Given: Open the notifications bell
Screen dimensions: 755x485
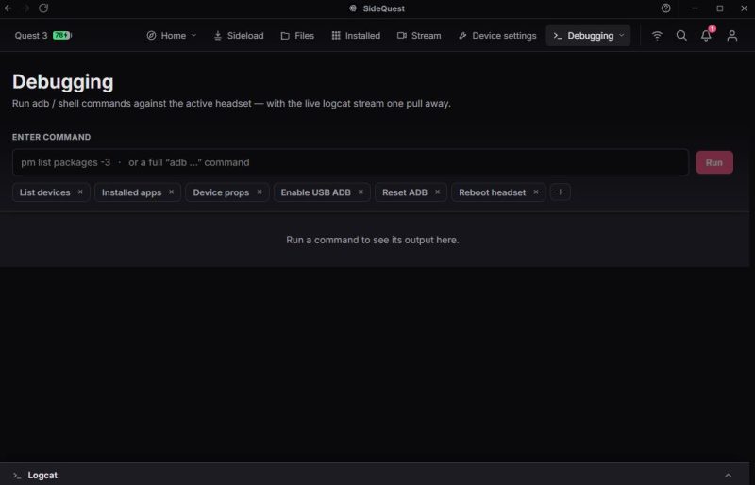Looking at the screenshot, I should (x=706, y=36).
